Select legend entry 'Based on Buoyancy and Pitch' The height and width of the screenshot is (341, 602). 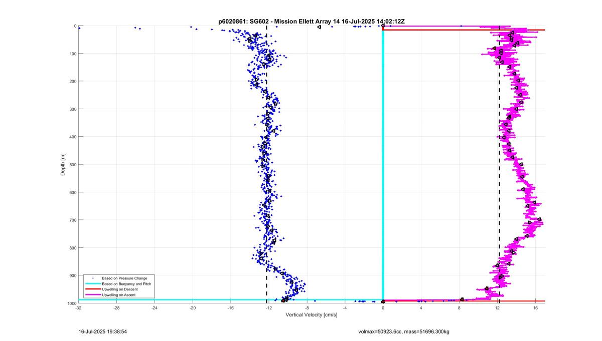tap(126, 284)
